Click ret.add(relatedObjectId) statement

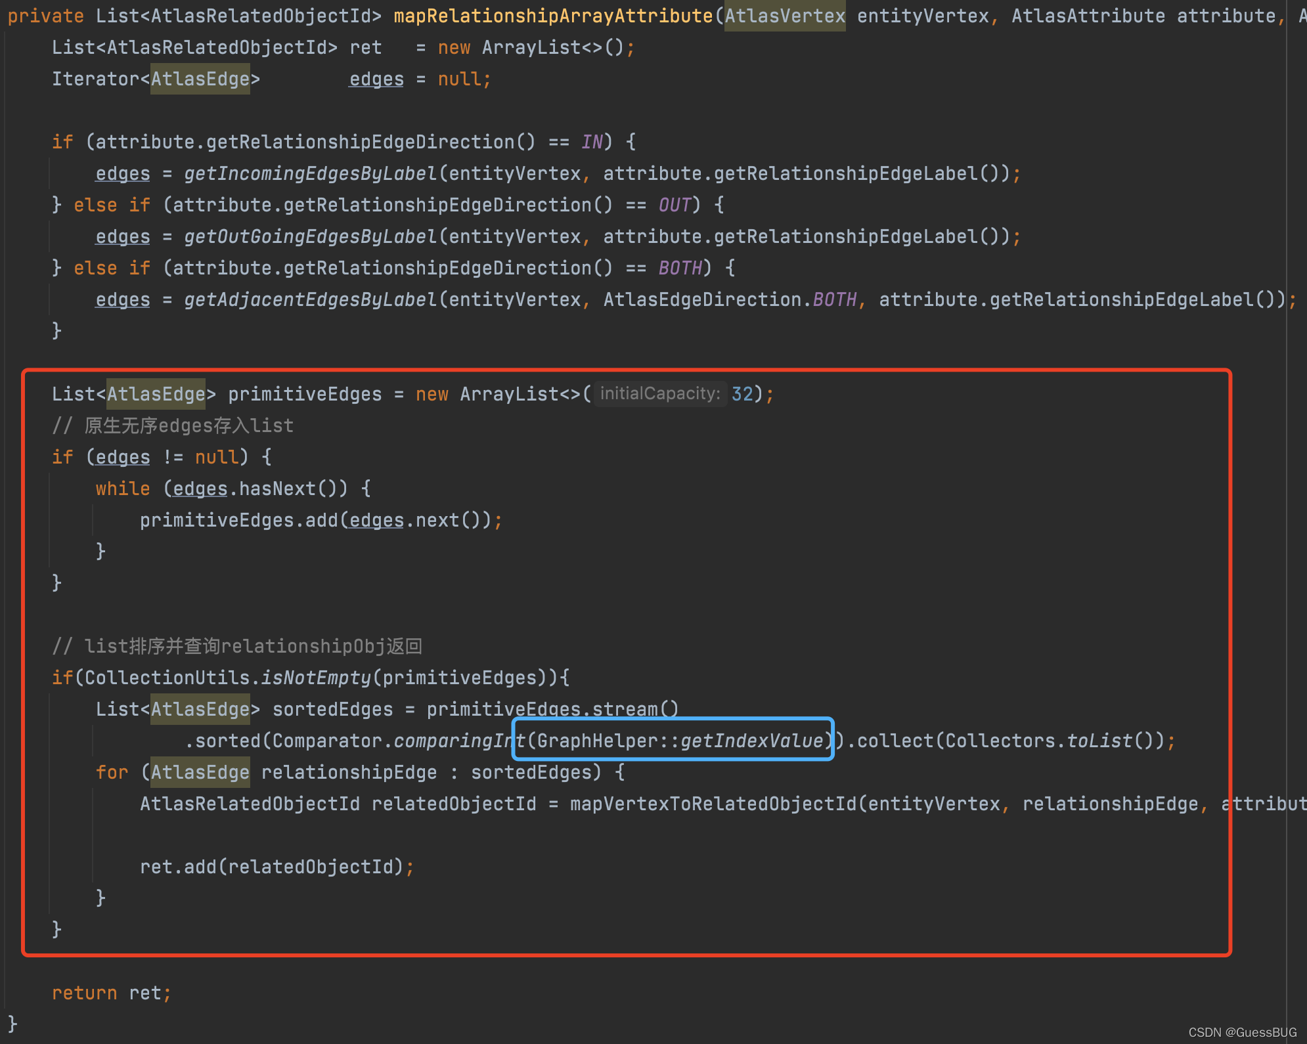pos(277,867)
